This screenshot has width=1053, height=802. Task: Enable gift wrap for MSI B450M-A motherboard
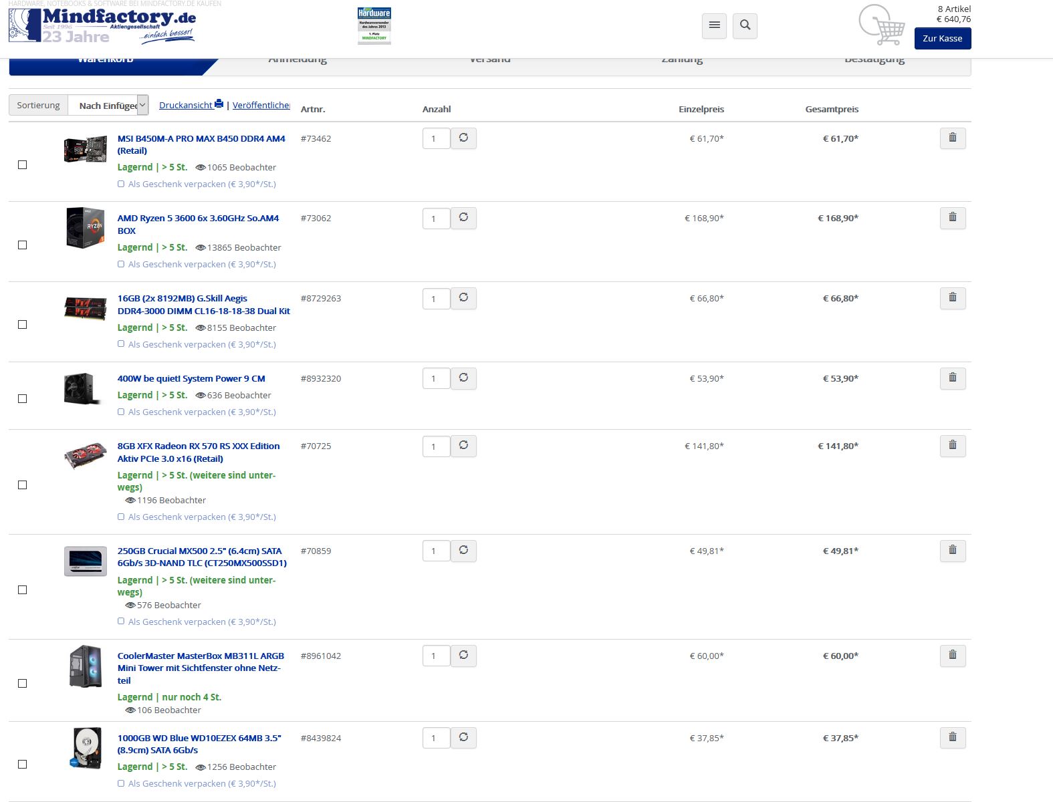121,184
